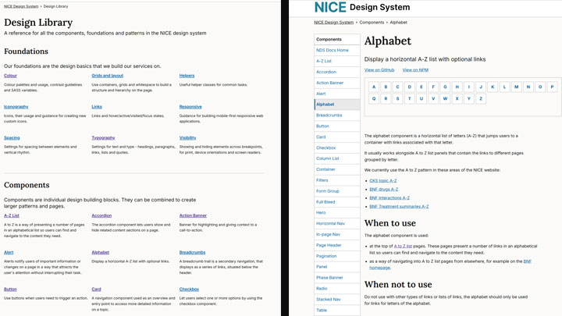Open A-Z List in Design Library
562x316 pixels.
(12, 215)
